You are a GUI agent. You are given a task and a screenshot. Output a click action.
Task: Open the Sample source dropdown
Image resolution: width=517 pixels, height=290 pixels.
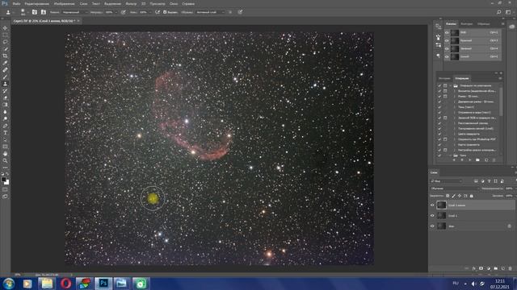point(210,12)
